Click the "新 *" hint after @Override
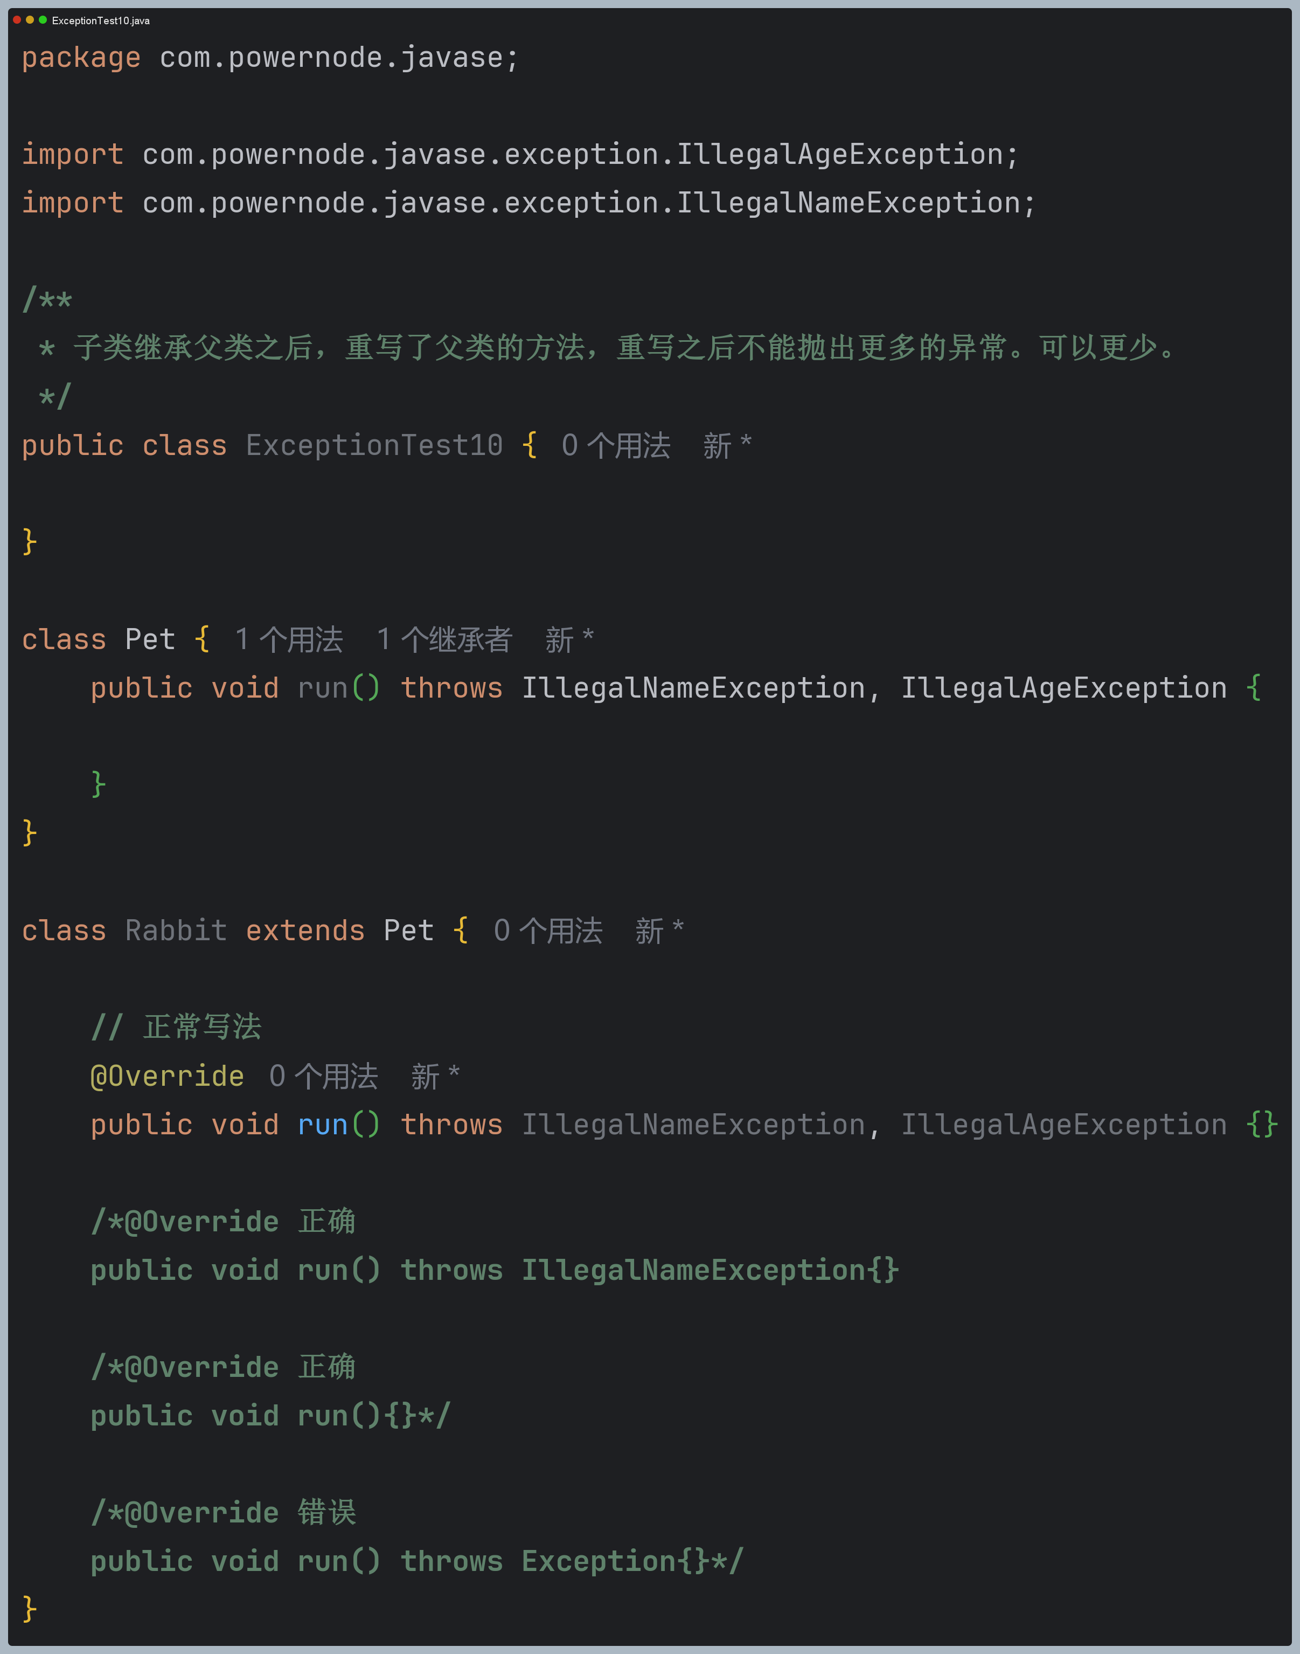This screenshot has width=1300, height=1654. tap(435, 1077)
